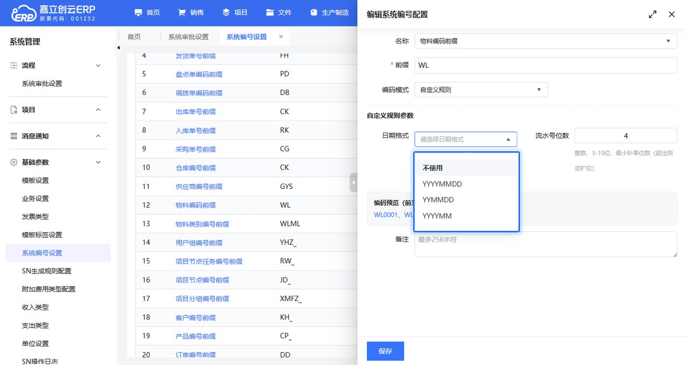
Task: Expand the 项目 sidebar group chevron
Action: click(98, 110)
